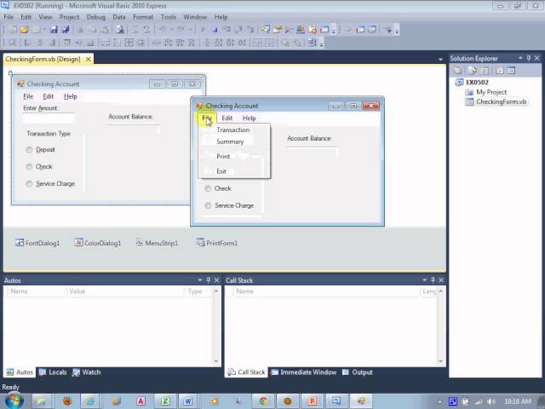Open the Format menu
Image resolution: width=545 pixels, height=409 pixels.
click(x=143, y=17)
